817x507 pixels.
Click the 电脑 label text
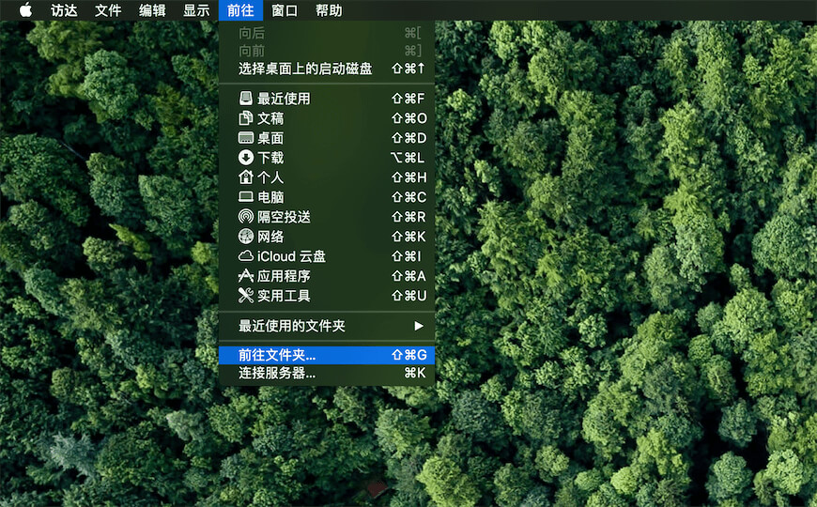(270, 197)
